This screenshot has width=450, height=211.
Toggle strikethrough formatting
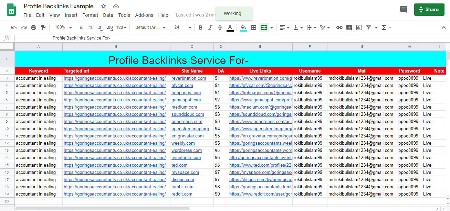(x=220, y=27)
